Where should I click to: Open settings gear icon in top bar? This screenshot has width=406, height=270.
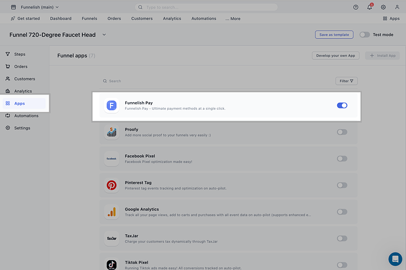[383, 7]
